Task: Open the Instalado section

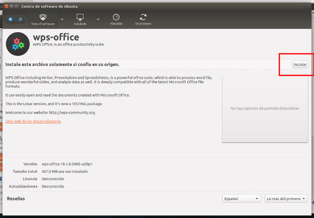Action: 80,20
